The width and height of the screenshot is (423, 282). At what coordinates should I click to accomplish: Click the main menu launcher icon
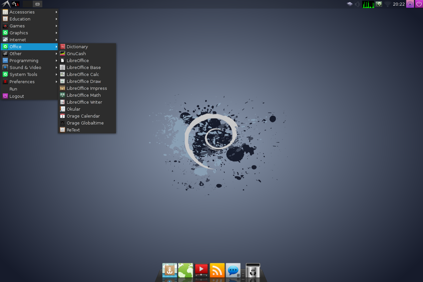point(6,4)
